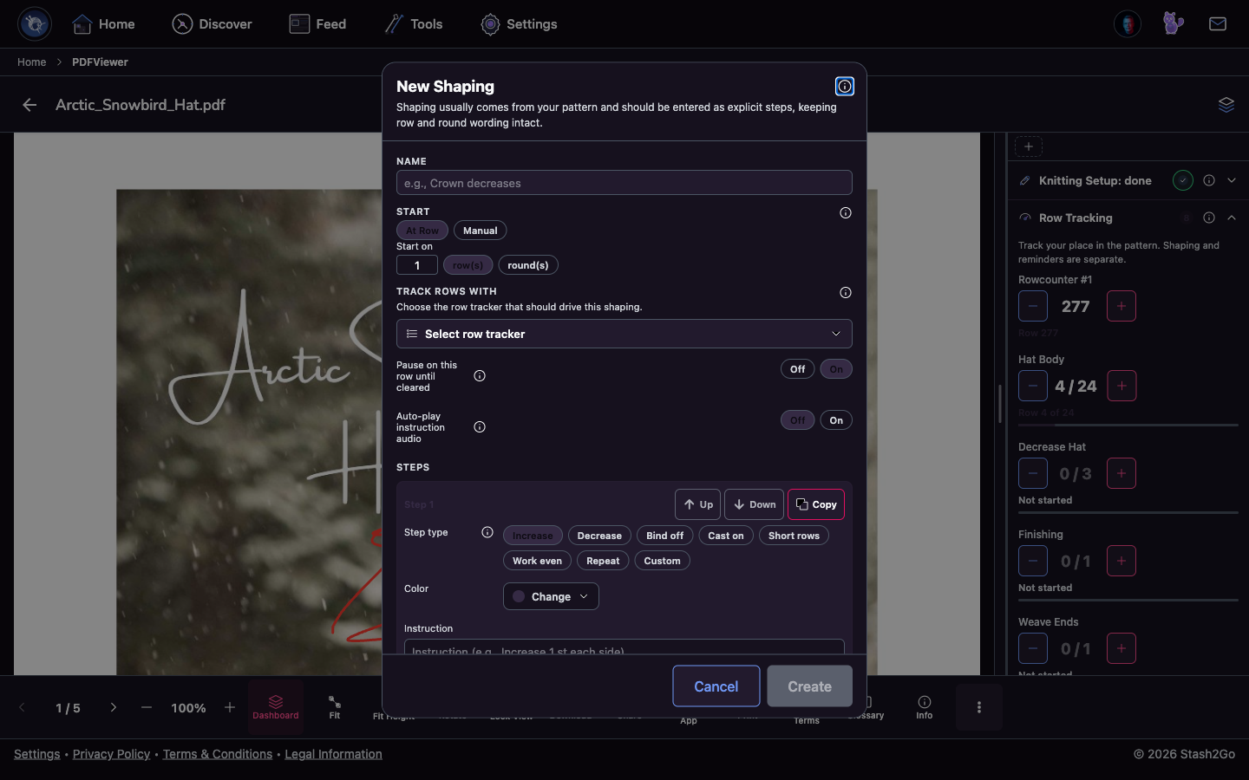Open the mail envelope icon in header
The width and height of the screenshot is (1249, 780).
click(1218, 24)
